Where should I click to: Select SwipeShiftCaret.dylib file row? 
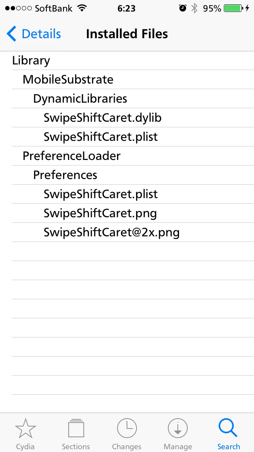coord(133,118)
